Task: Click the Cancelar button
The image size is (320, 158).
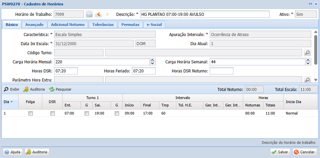Action: tap(304, 152)
